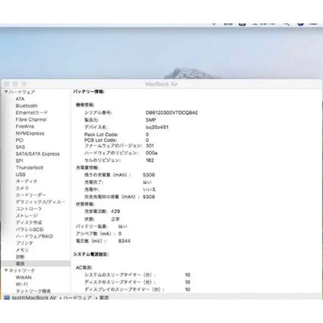Select USB in the hardware list
Screen dimensions: 323x323
click(x=20, y=175)
